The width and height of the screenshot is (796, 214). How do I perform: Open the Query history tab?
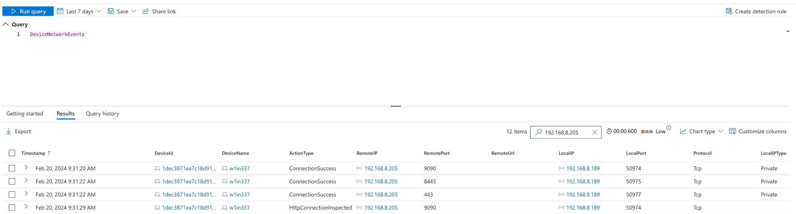click(103, 114)
